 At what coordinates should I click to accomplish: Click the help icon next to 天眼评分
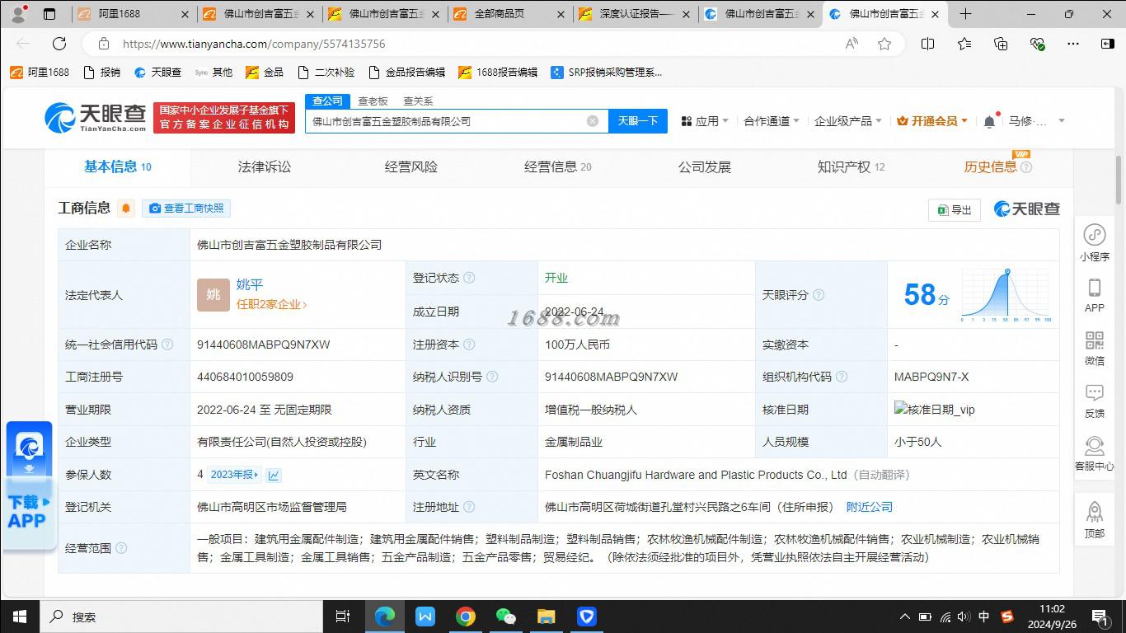pos(819,295)
